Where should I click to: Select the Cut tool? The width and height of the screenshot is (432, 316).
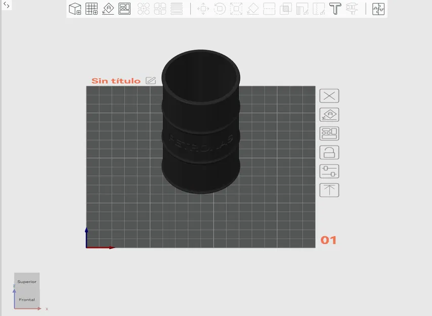[269, 9]
